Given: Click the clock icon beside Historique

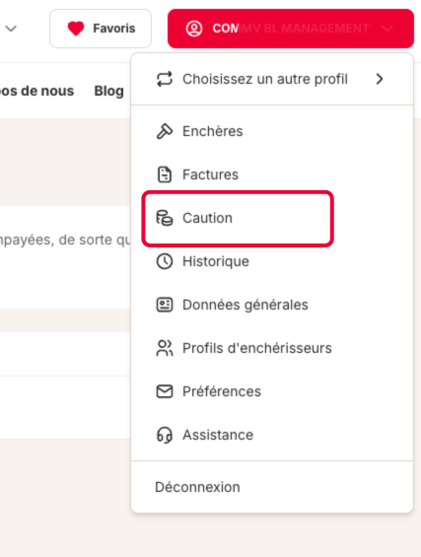Looking at the screenshot, I should [x=165, y=261].
